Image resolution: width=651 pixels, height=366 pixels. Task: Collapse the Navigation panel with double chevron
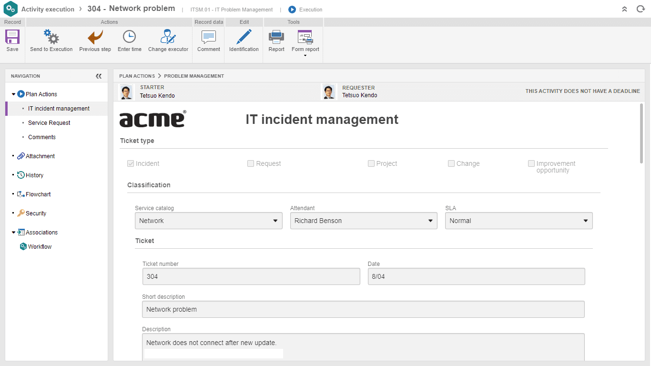pos(99,76)
